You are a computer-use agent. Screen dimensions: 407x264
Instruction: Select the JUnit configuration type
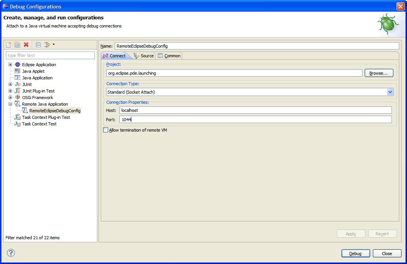(27, 84)
